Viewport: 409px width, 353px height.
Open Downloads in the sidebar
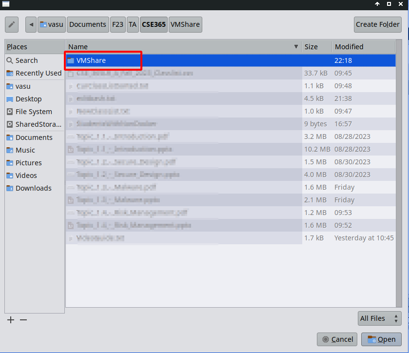(33, 188)
